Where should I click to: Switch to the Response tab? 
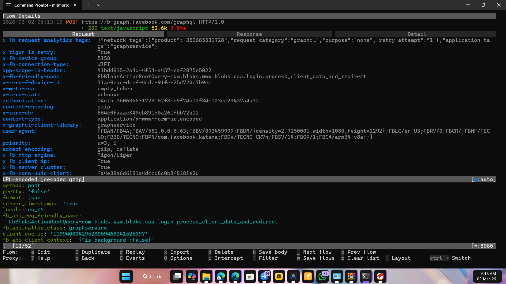[249, 34]
